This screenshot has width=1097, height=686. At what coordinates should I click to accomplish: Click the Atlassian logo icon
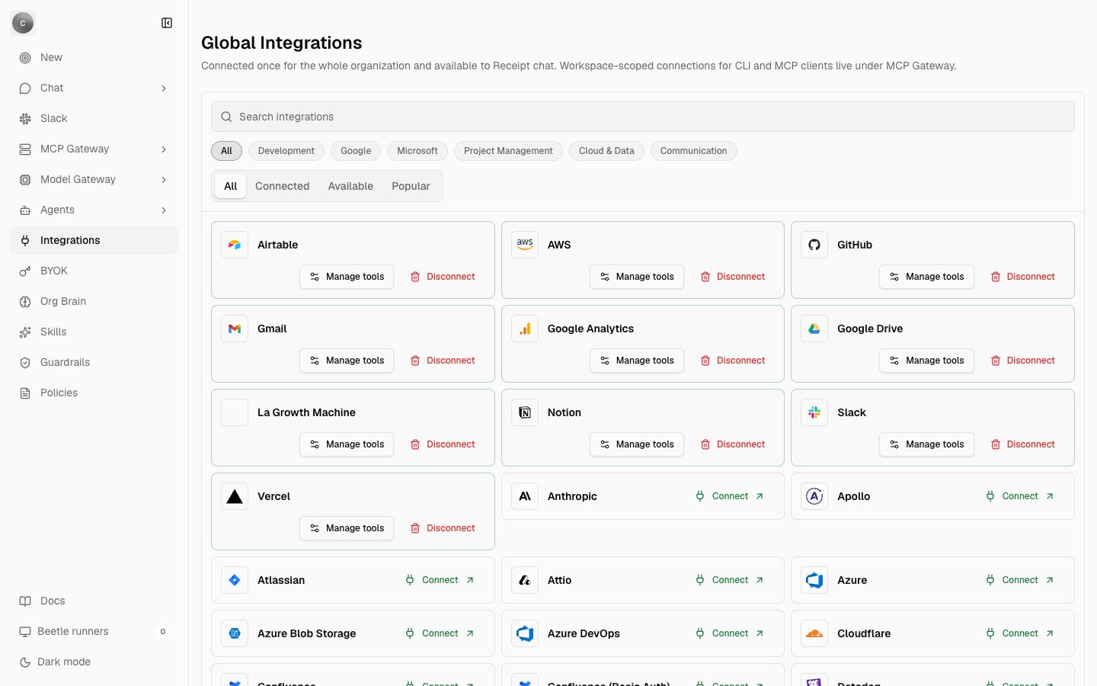point(235,580)
